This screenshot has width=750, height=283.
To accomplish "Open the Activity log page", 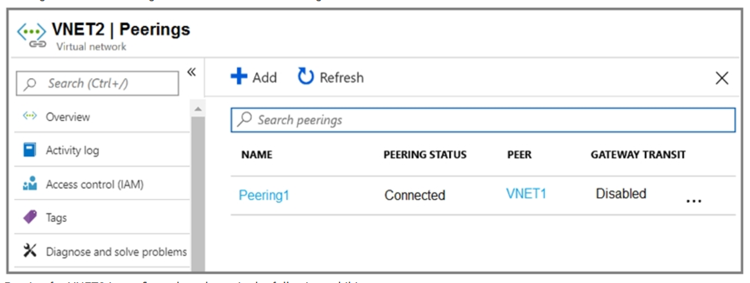I will click(x=72, y=150).
